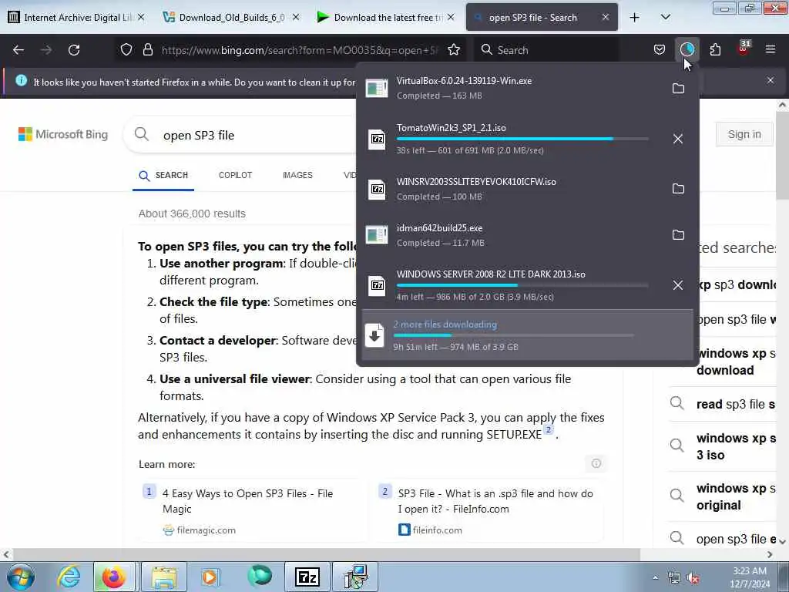
Task: Open the FileInfo.com SP3 File link
Action: pos(495,501)
